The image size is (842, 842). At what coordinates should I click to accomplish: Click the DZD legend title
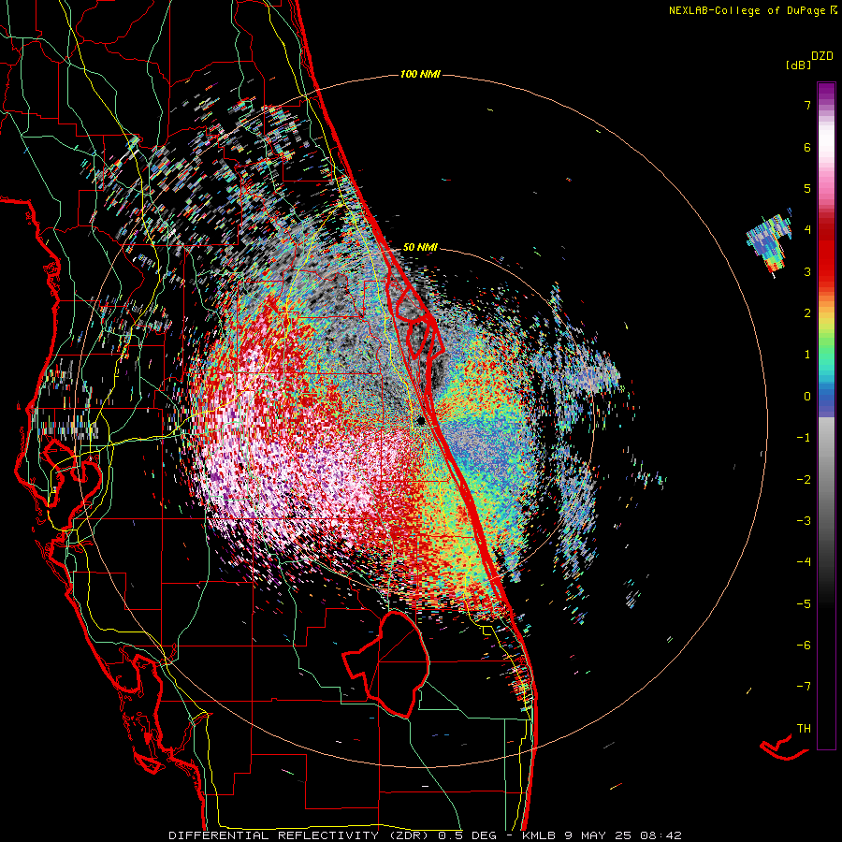point(822,56)
